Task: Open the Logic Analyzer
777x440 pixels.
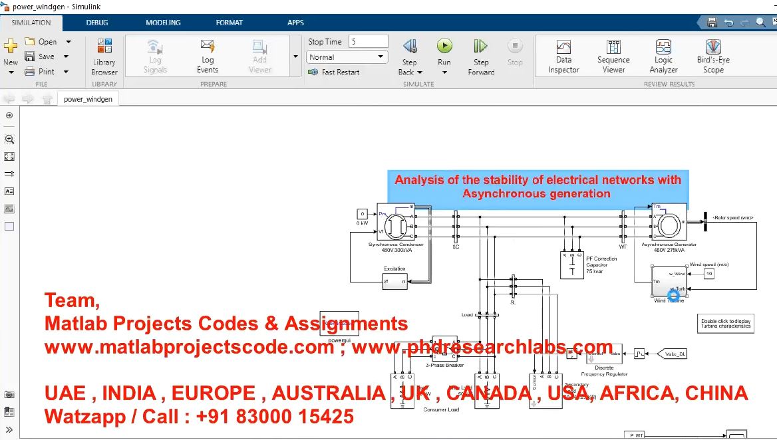Action: click(x=663, y=56)
